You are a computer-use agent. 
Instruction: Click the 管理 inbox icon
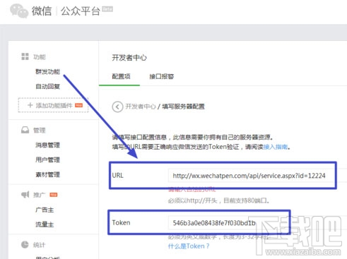(25, 130)
